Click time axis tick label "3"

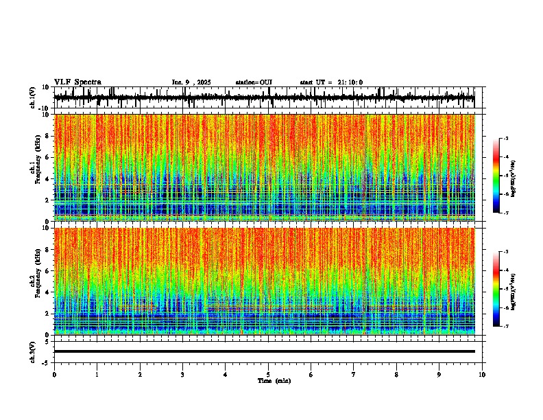pyautogui.click(x=182, y=375)
